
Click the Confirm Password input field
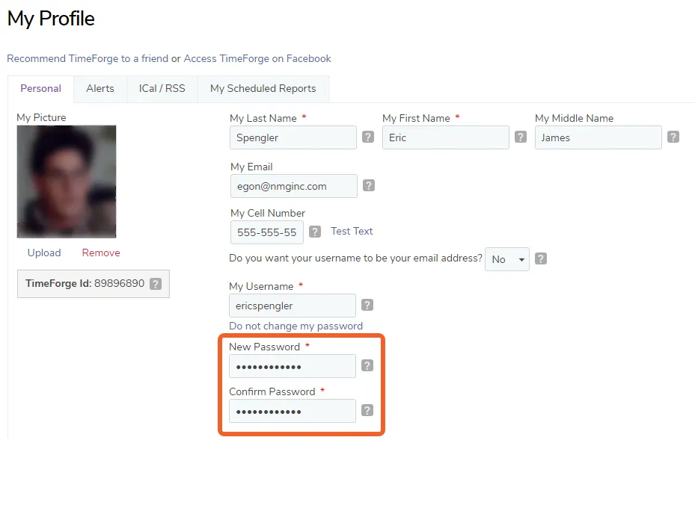coord(293,411)
